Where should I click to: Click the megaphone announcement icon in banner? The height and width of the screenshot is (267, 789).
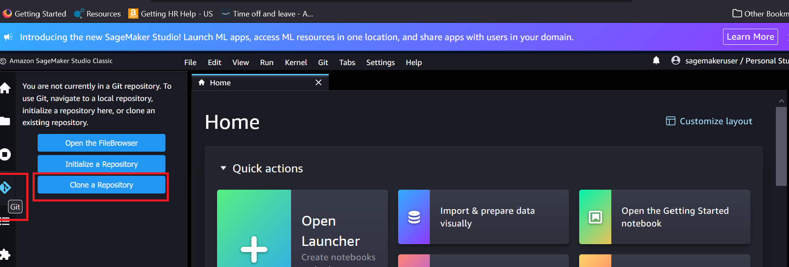[x=8, y=37]
